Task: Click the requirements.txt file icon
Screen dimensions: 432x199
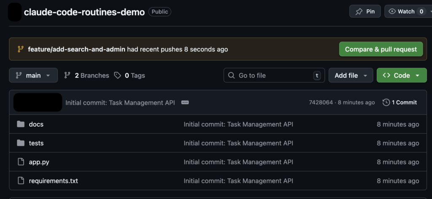Action: 21,181
